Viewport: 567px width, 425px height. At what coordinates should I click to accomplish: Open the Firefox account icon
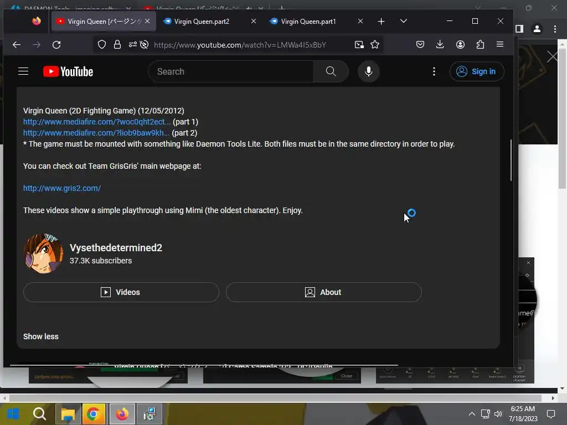click(460, 44)
